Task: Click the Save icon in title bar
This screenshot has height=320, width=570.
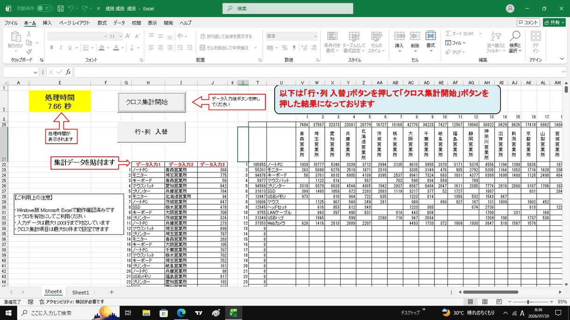Action: 61,8
